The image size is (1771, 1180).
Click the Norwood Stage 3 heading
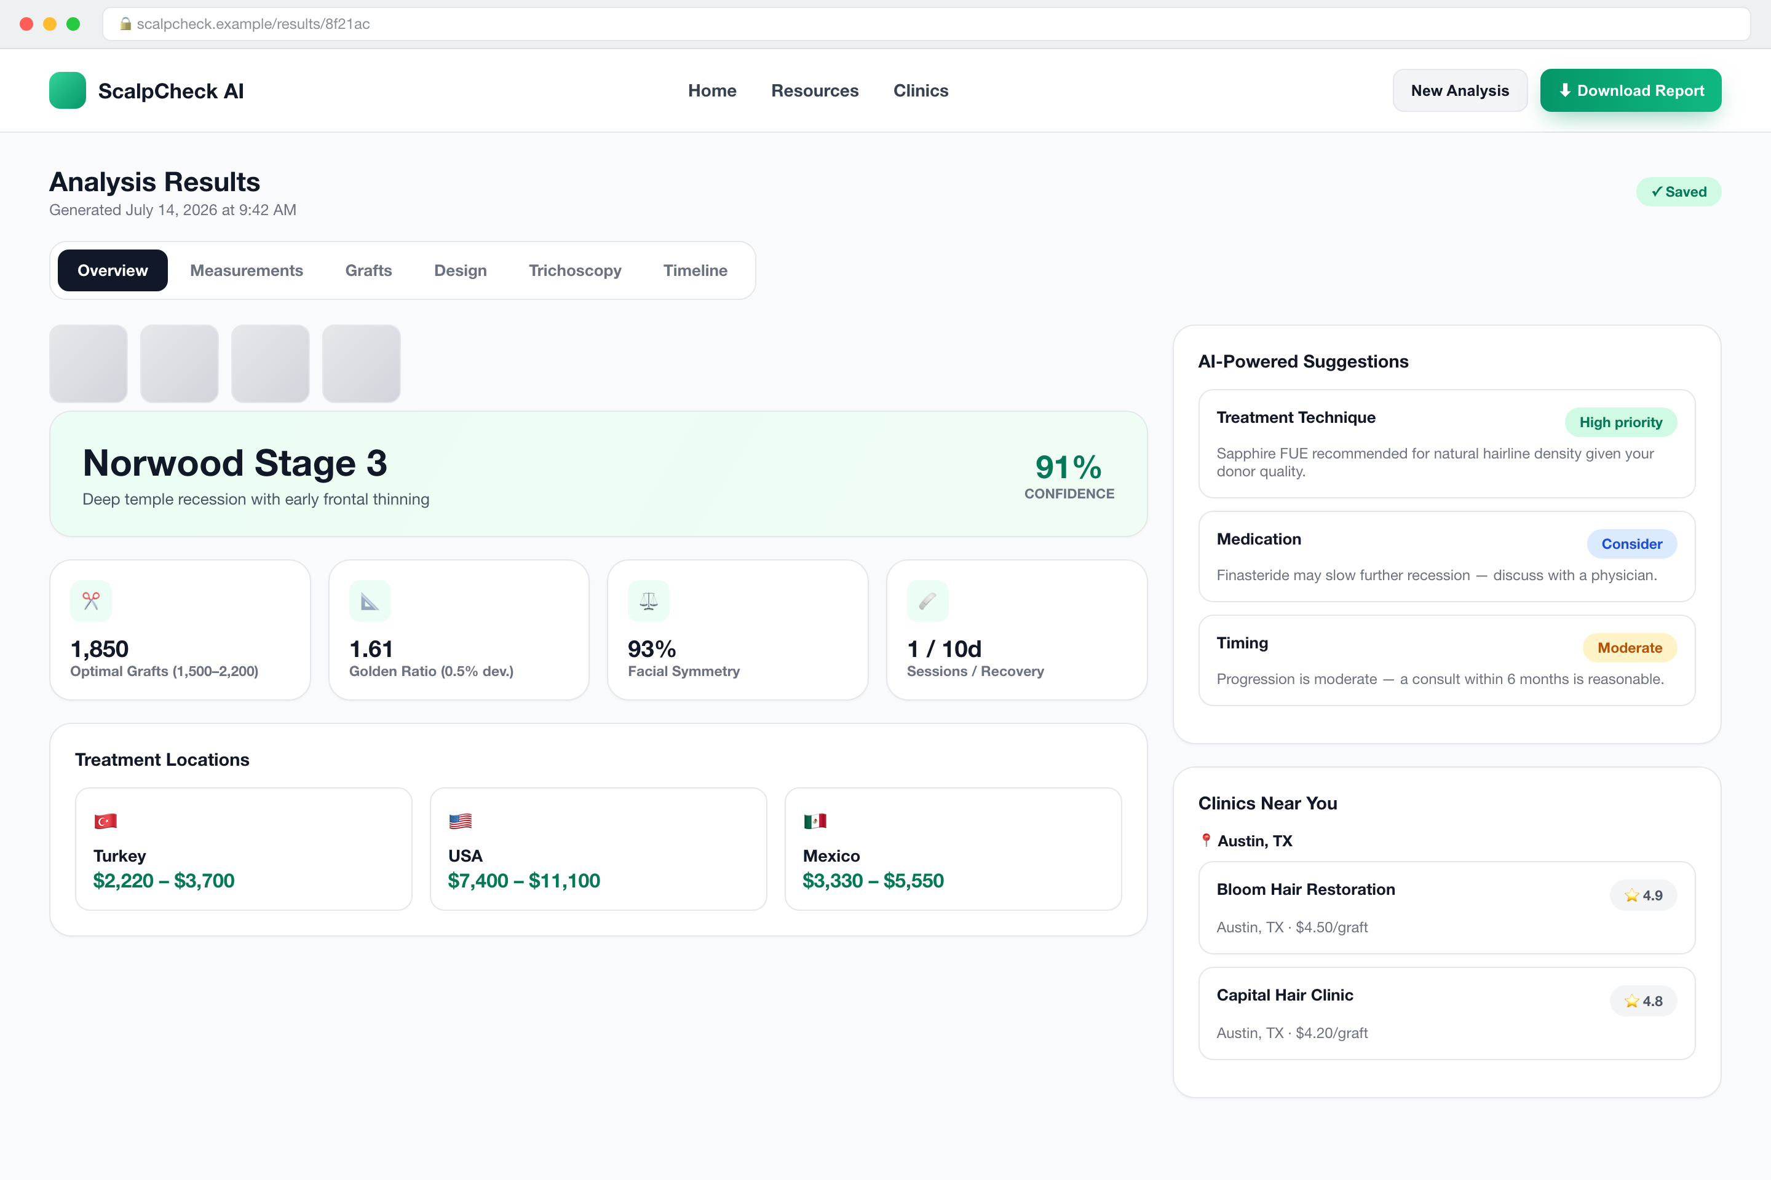click(234, 463)
